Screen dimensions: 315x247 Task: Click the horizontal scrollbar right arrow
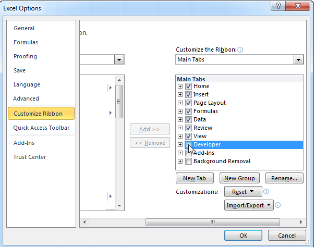click(301, 222)
